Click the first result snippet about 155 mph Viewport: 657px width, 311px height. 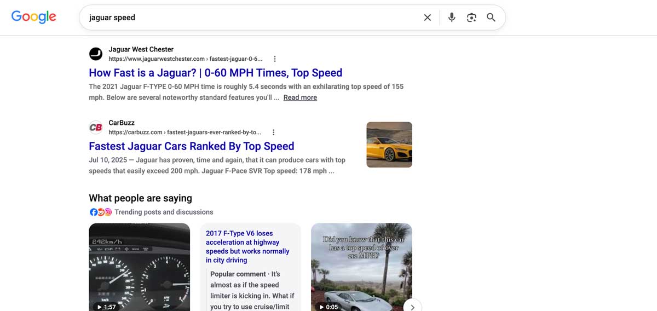tap(246, 92)
